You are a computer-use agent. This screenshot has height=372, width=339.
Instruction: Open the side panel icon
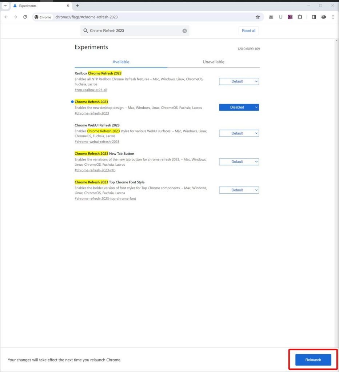tap(314, 17)
